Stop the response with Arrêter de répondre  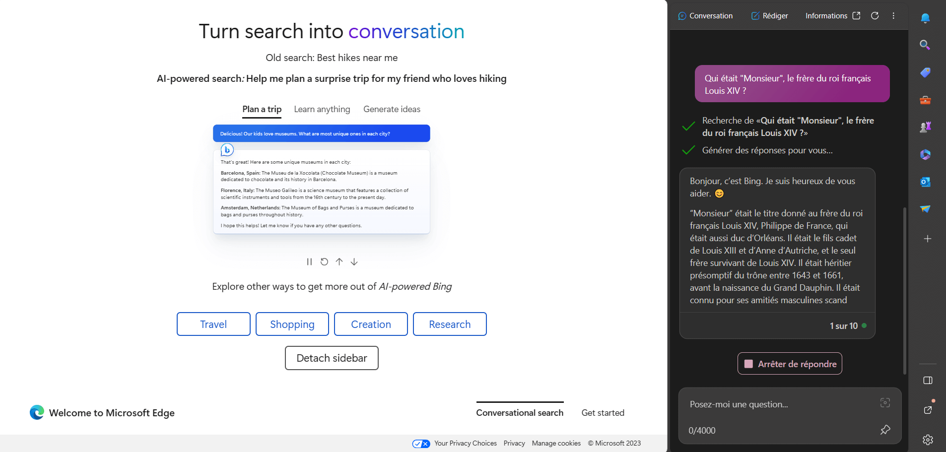790,364
